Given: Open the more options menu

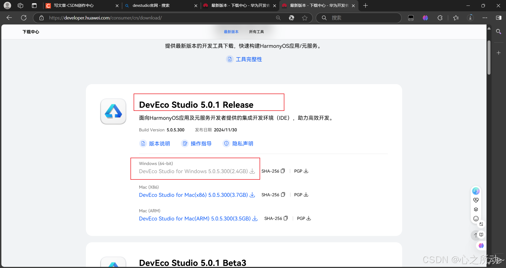Looking at the screenshot, I should (485, 18).
